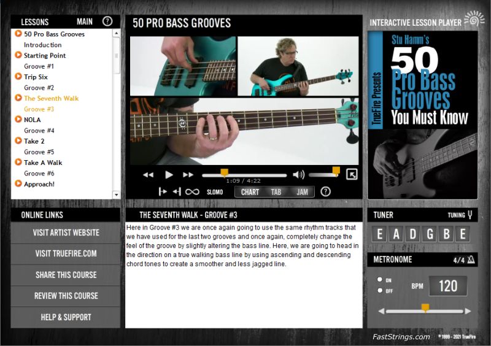Click the metronome tempo slider handle
The height and width of the screenshot is (346, 491).
click(x=425, y=308)
